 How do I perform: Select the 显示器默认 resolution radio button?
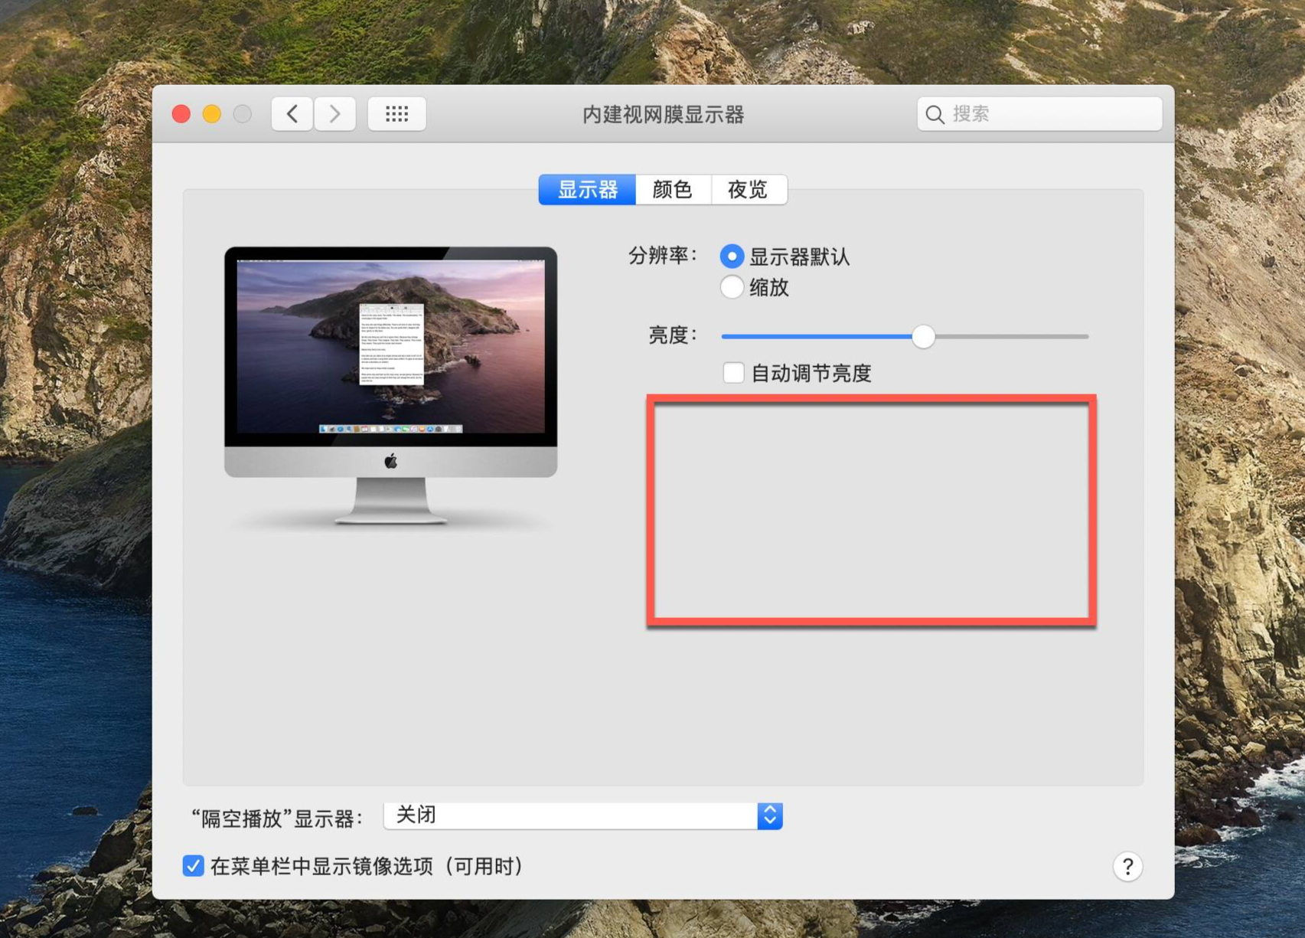[732, 256]
